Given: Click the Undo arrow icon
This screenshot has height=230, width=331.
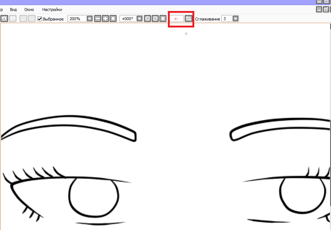Looking at the screenshot, I should (x=4, y=18).
